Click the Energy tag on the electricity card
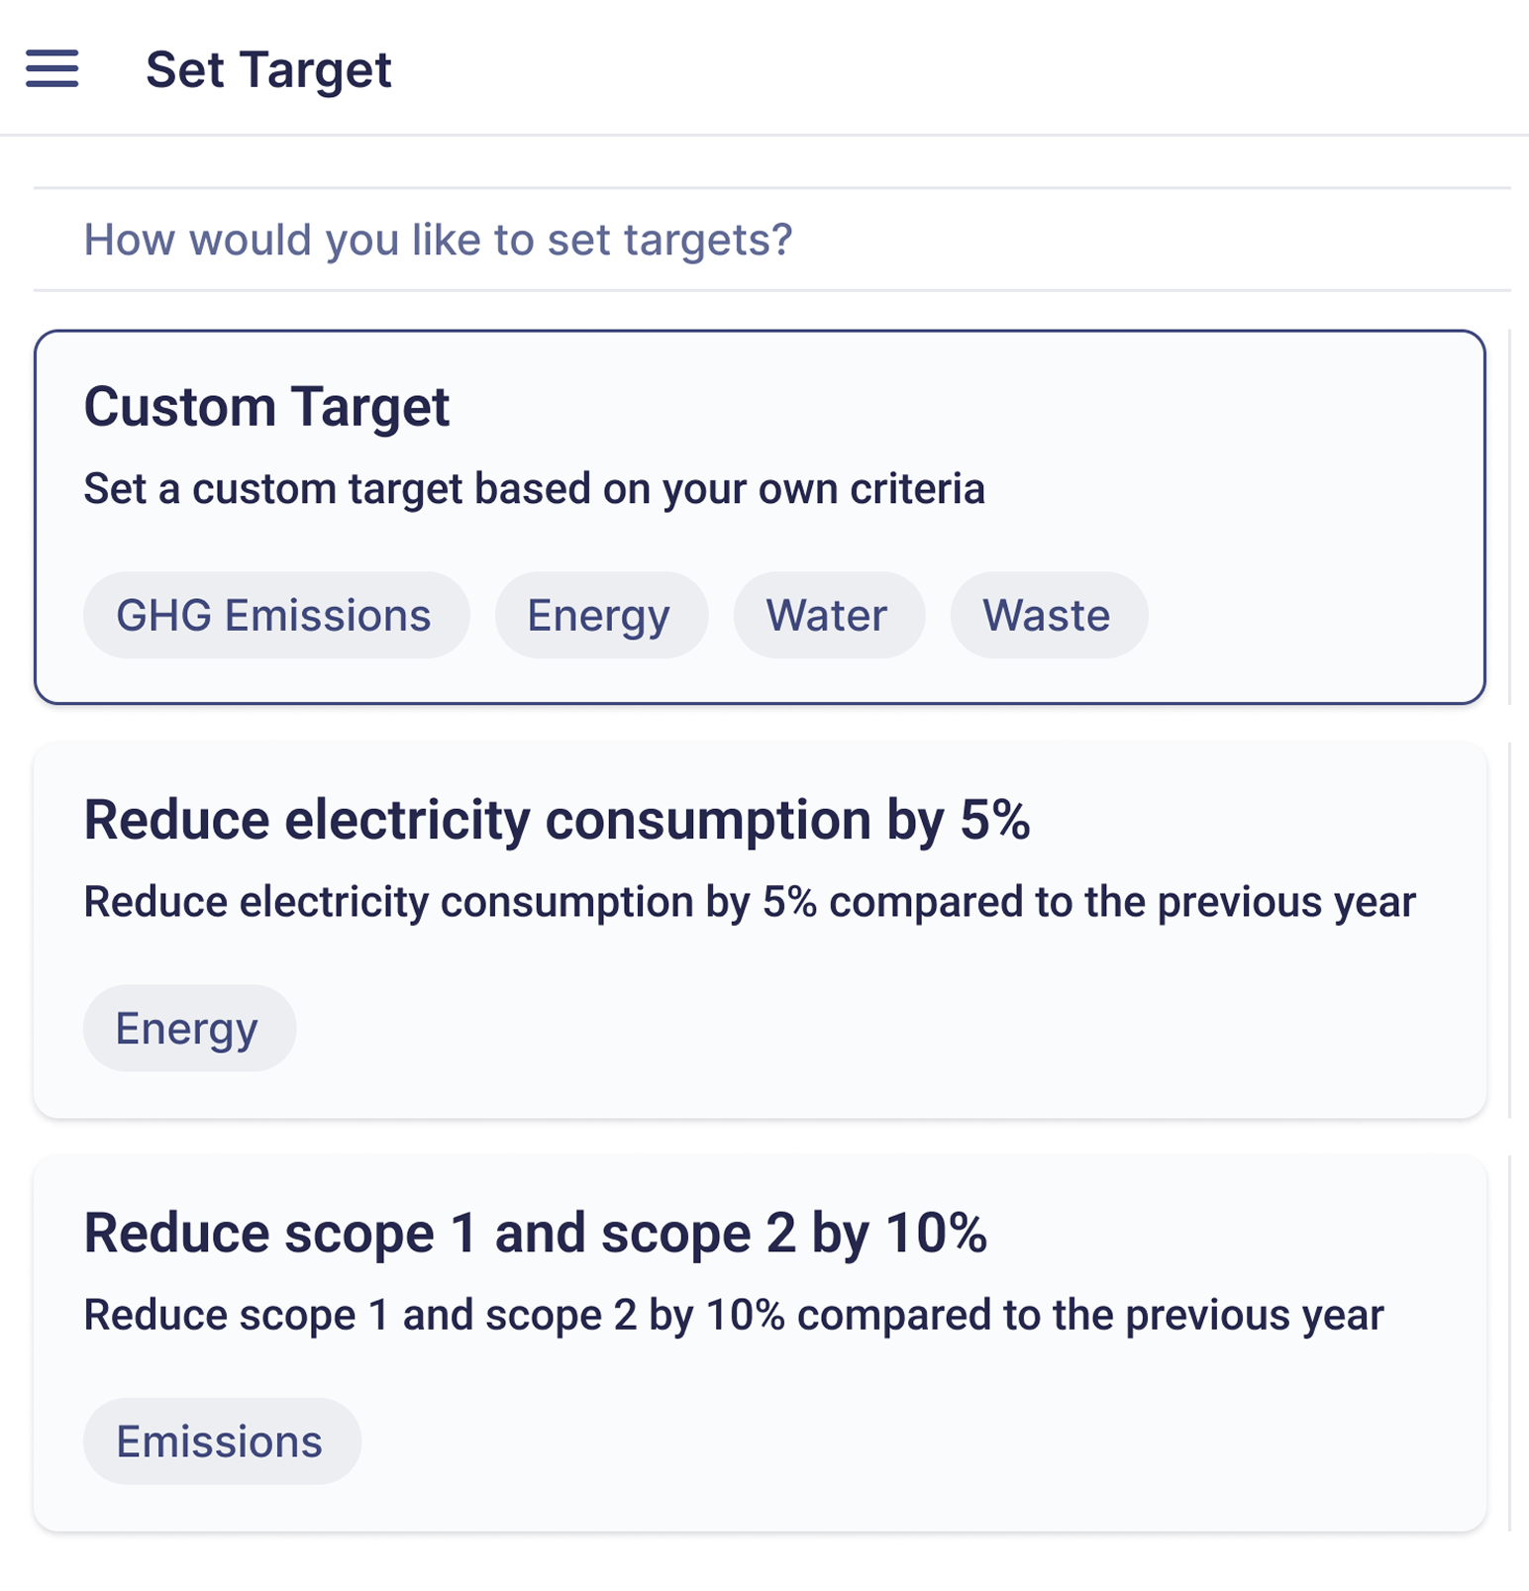The width and height of the screenshot is (1529, 1591). point(187,1029)
